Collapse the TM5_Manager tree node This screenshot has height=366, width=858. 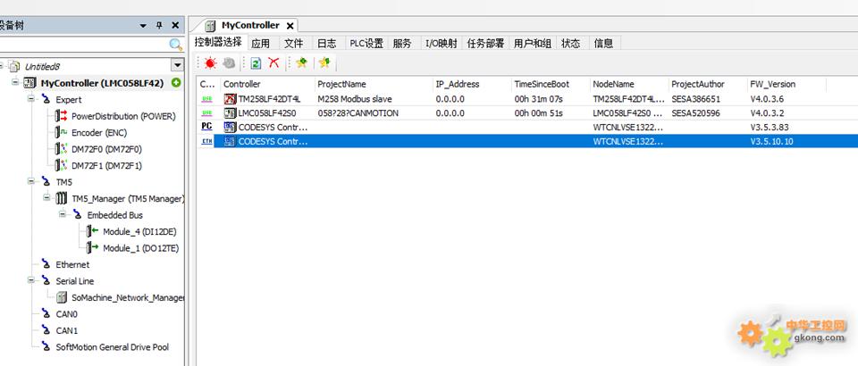pyautogui.click(x=47, y=197)
